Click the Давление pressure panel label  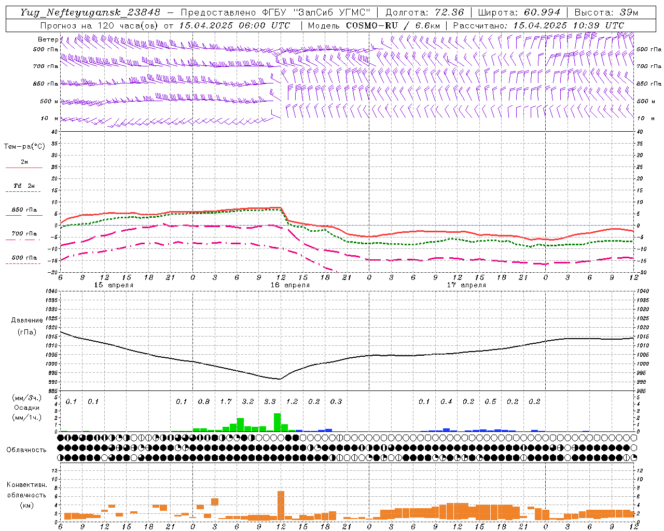(27, 320)
